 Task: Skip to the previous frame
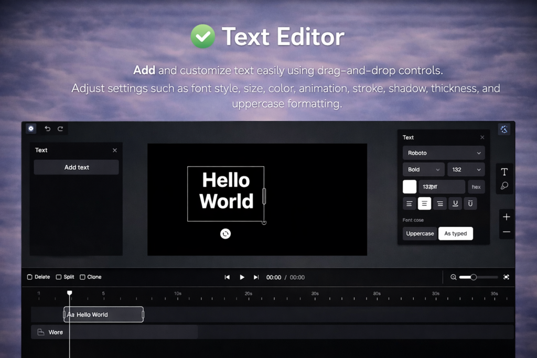coord(227,277)
